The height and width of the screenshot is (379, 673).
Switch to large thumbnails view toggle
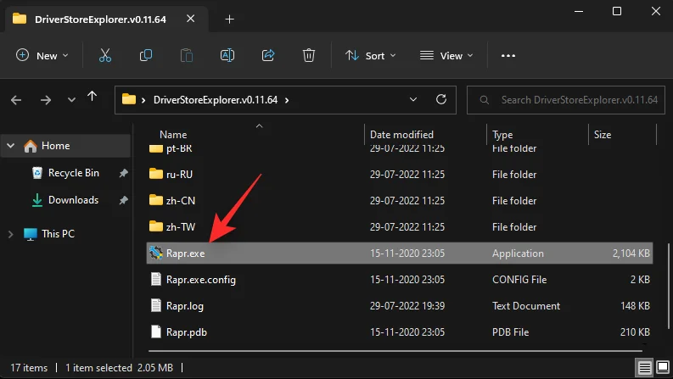coord(663,367)
